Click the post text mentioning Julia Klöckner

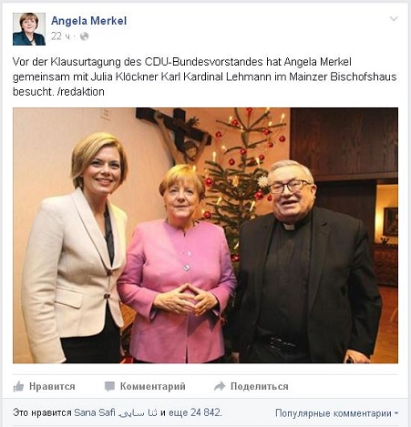pyautogui.click(x=204, y=76)
